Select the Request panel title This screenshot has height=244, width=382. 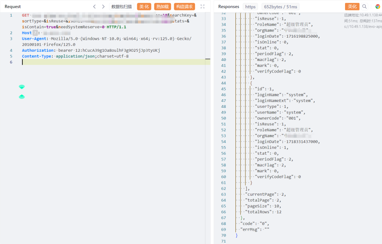pyautogui.click(x=13, y=7)
